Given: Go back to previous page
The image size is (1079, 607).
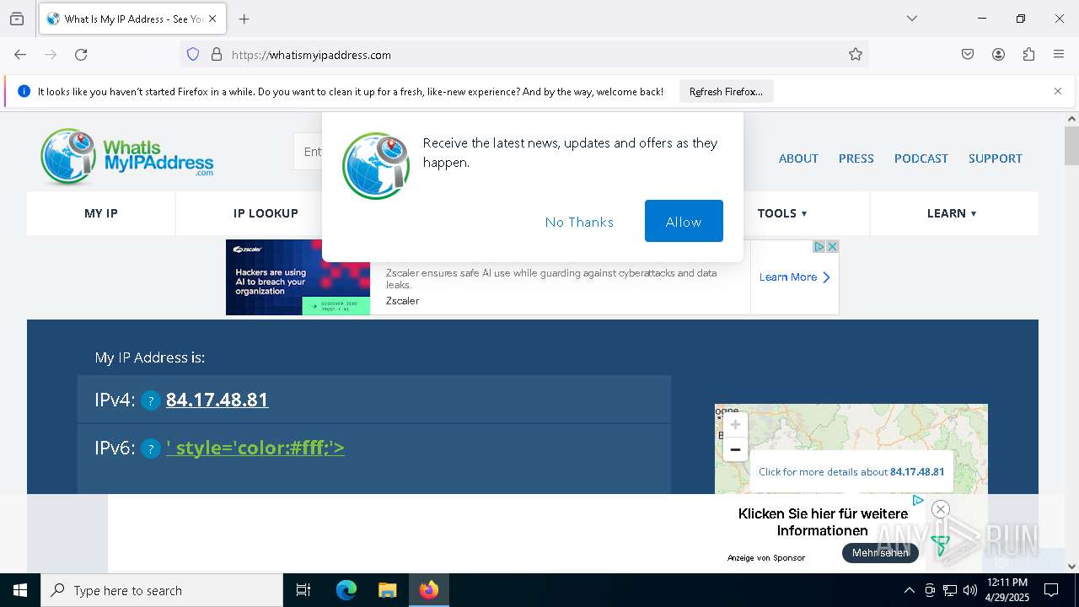Looking at the screenshot, I should (20, 55).
